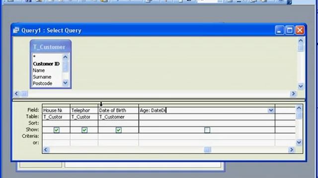Minimize the Query1 Select Query window
The height and width of the screenshot is (178, 318).
tap(279, 30)
